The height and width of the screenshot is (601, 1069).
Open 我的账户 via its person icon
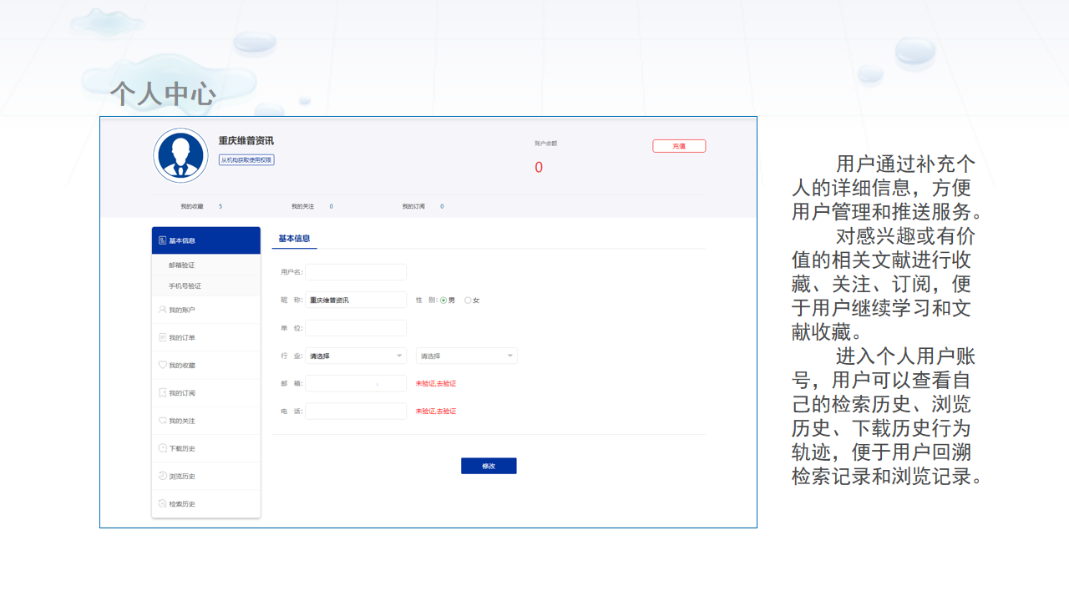162,310
